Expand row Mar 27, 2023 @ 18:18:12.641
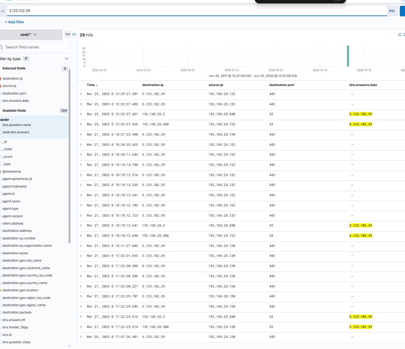 pos(81,225)
